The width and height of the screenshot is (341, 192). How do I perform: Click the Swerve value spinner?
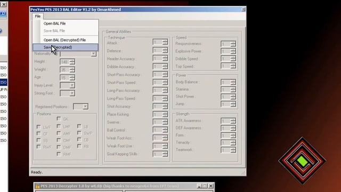[x=165, y=122]
